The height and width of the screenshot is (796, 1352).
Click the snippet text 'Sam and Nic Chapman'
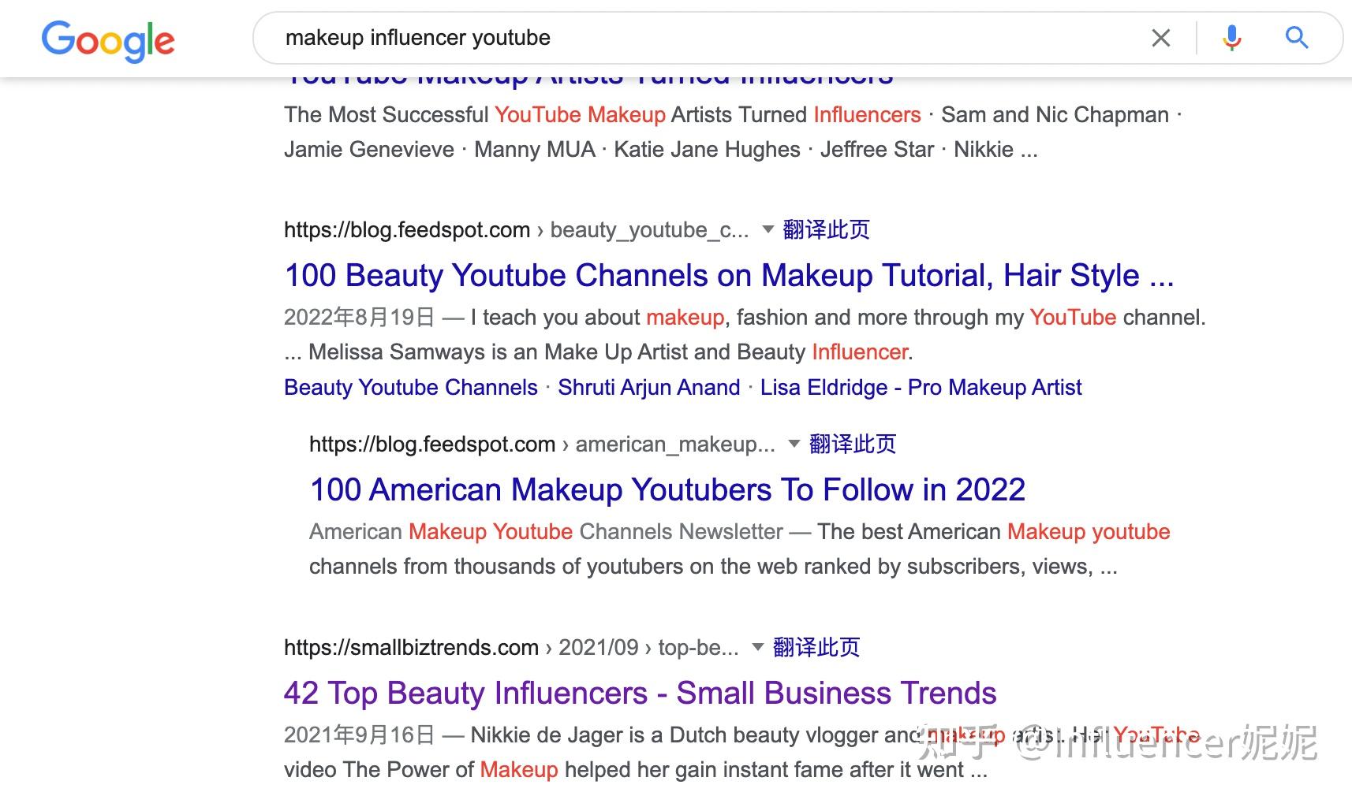pyautogui.click(x=1055, y=115)
